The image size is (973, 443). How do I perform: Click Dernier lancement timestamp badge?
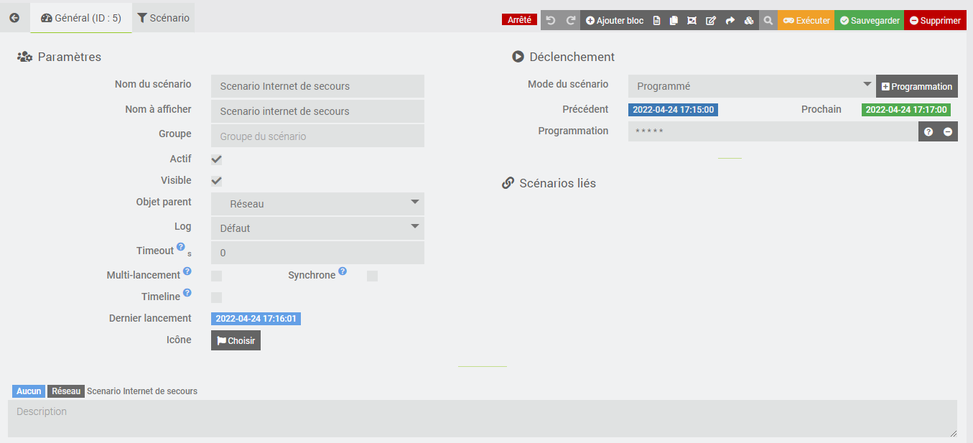coord(256,319)
